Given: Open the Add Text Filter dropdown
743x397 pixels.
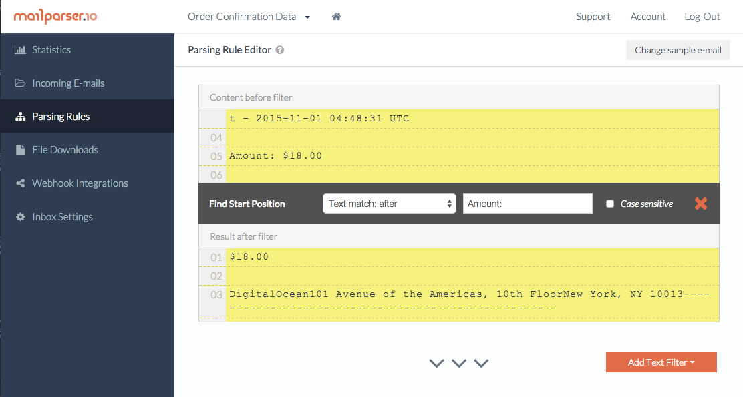Looking at the screenshot, I should tap(661, 362).
